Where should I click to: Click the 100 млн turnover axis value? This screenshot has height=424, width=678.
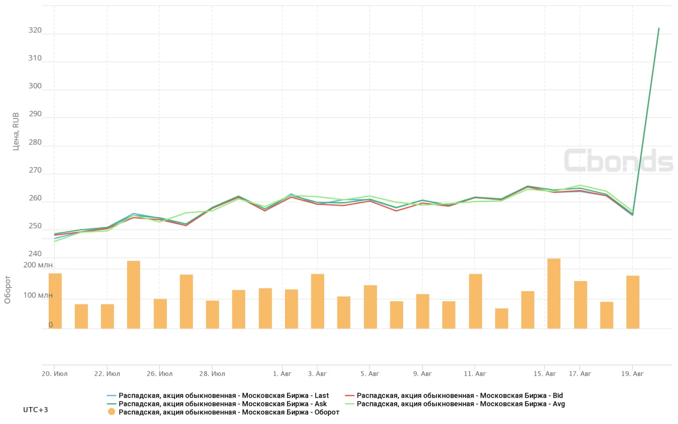[x=38, y=295]
